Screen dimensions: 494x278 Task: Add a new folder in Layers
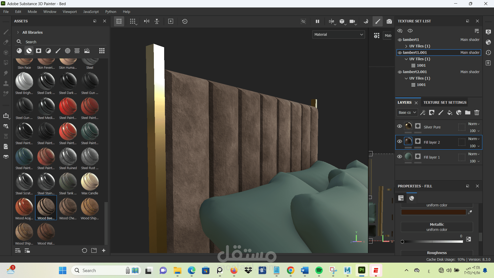point(467,113)
